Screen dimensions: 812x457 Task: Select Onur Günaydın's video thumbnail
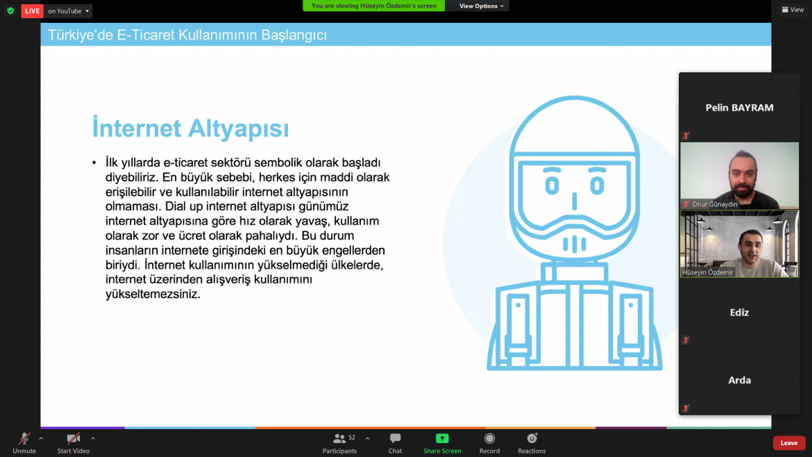click(739, 175)
